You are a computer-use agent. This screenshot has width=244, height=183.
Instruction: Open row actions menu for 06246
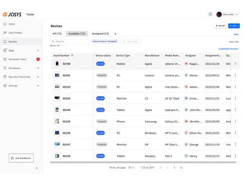click(235, 133)
